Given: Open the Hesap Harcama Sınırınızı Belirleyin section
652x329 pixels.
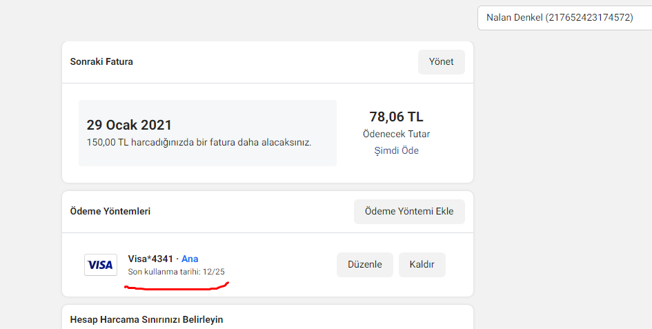Looking at the screenshot, I should click(x=146, y=319).
